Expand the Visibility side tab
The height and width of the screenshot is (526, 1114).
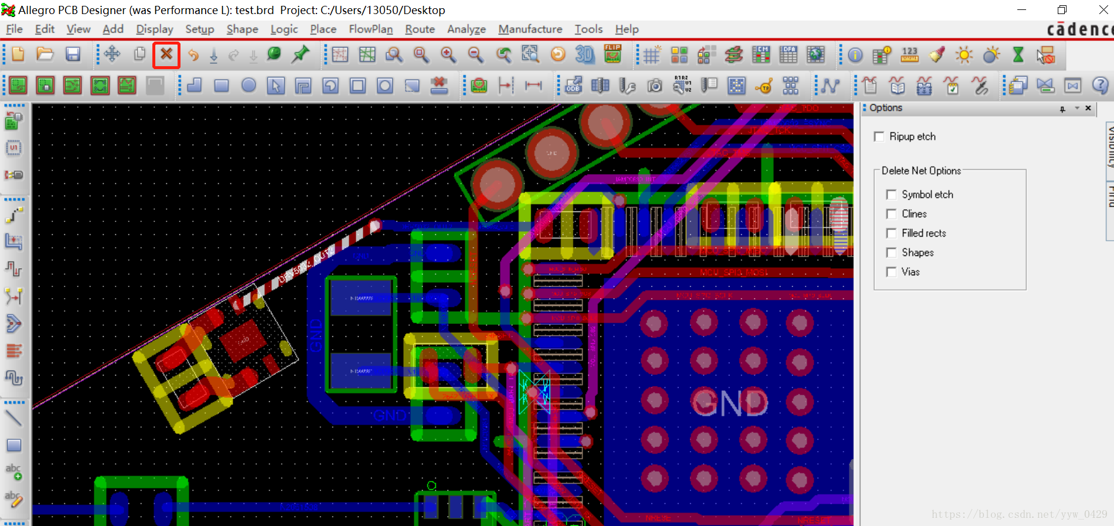pos(1109,146)
